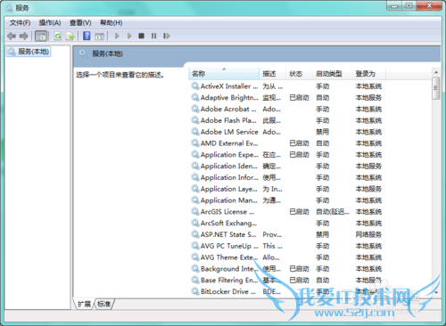This screenshot has width=446, height=326.
Task: Open the 查看(V) menu
Action: pyautogui.click(x=80, y=23)
